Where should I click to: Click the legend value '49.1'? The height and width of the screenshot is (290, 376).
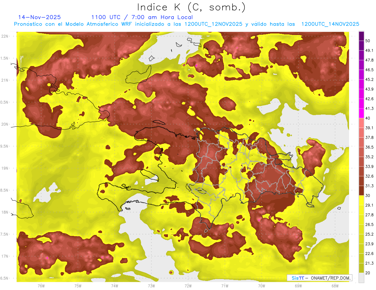[369, 50]
